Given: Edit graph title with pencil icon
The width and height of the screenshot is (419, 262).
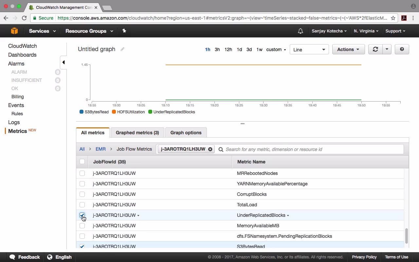Looking at the screenshot, I should 122,49.
